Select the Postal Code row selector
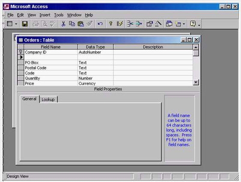Image resolution: width=241 pixels, height=182 pixels. click(21, 68)
